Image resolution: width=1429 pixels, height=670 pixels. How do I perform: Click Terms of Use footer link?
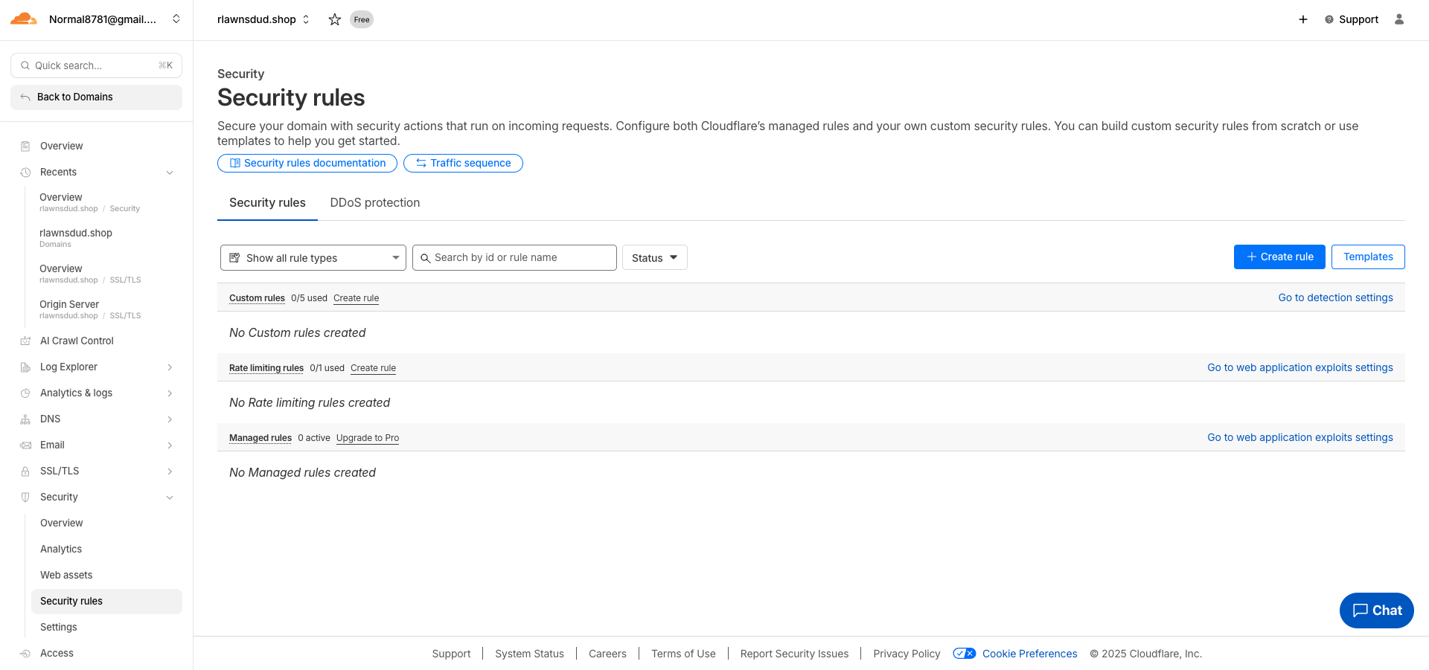pos(683,654)
